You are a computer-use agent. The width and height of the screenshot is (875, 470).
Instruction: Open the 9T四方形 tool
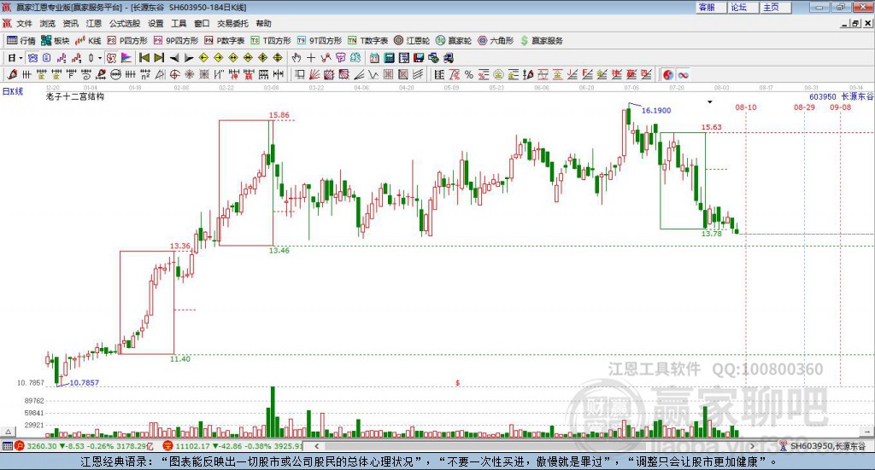320,41
